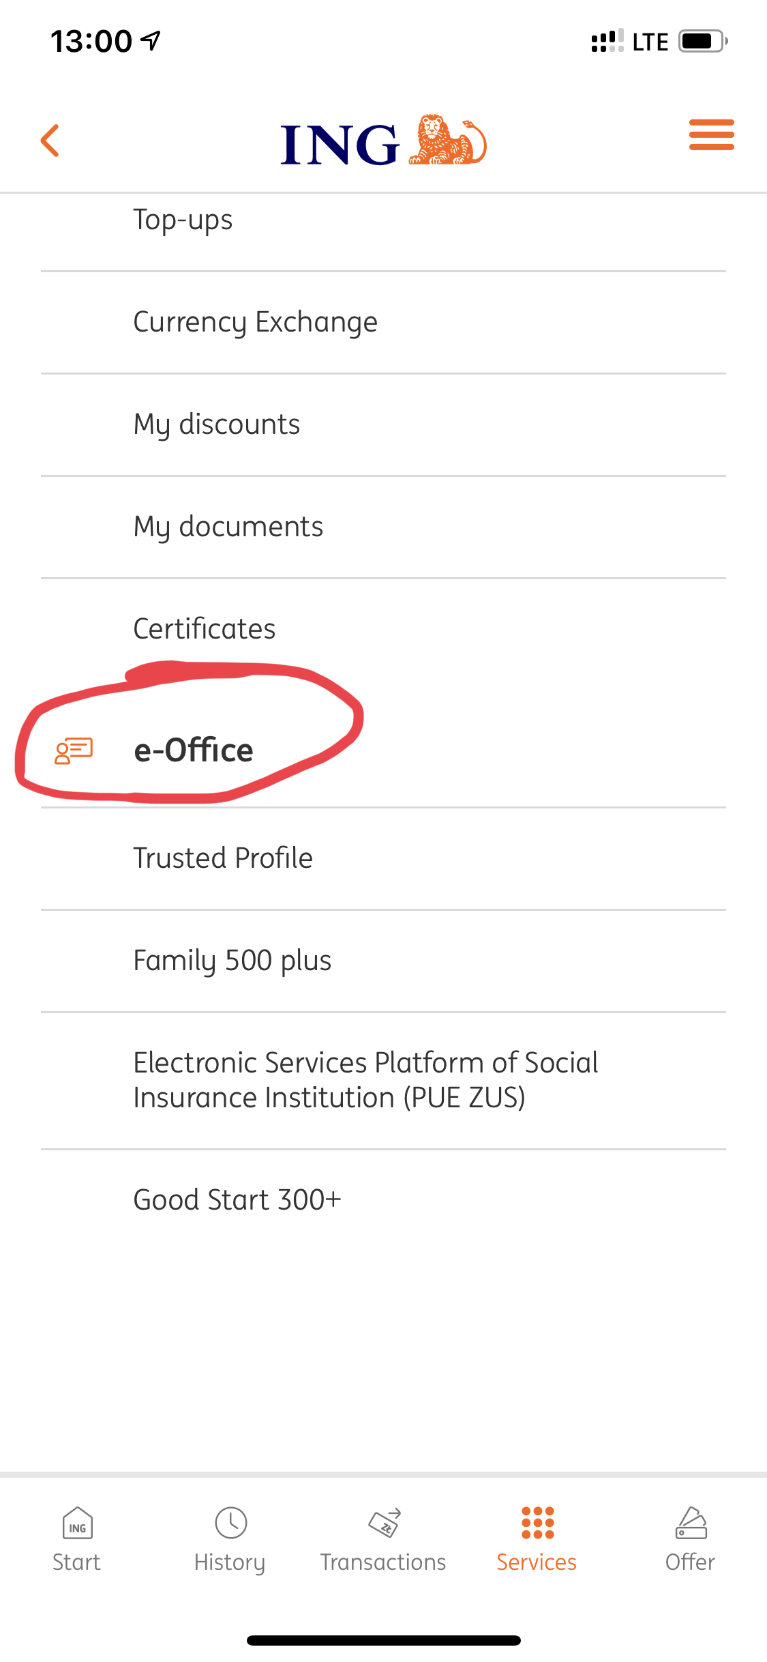767x1662 pixels.
Task: Tap the Offer tab icon
Action: (691, 1523)
